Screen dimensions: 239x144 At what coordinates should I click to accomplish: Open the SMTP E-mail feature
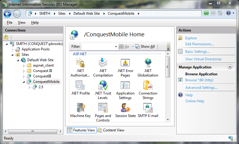click(x=148, y=110)
